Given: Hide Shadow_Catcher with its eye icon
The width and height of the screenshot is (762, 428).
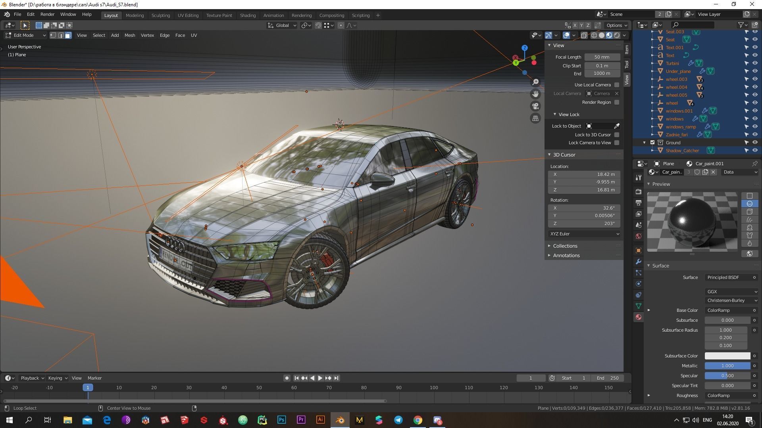Looking at the screenshot, I should (755, 151).
